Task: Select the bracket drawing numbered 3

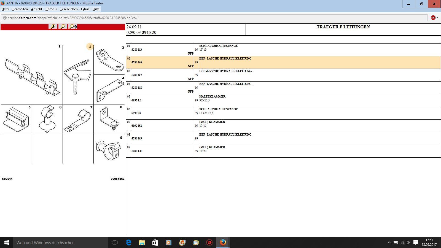Action: (x=110, y=60)
